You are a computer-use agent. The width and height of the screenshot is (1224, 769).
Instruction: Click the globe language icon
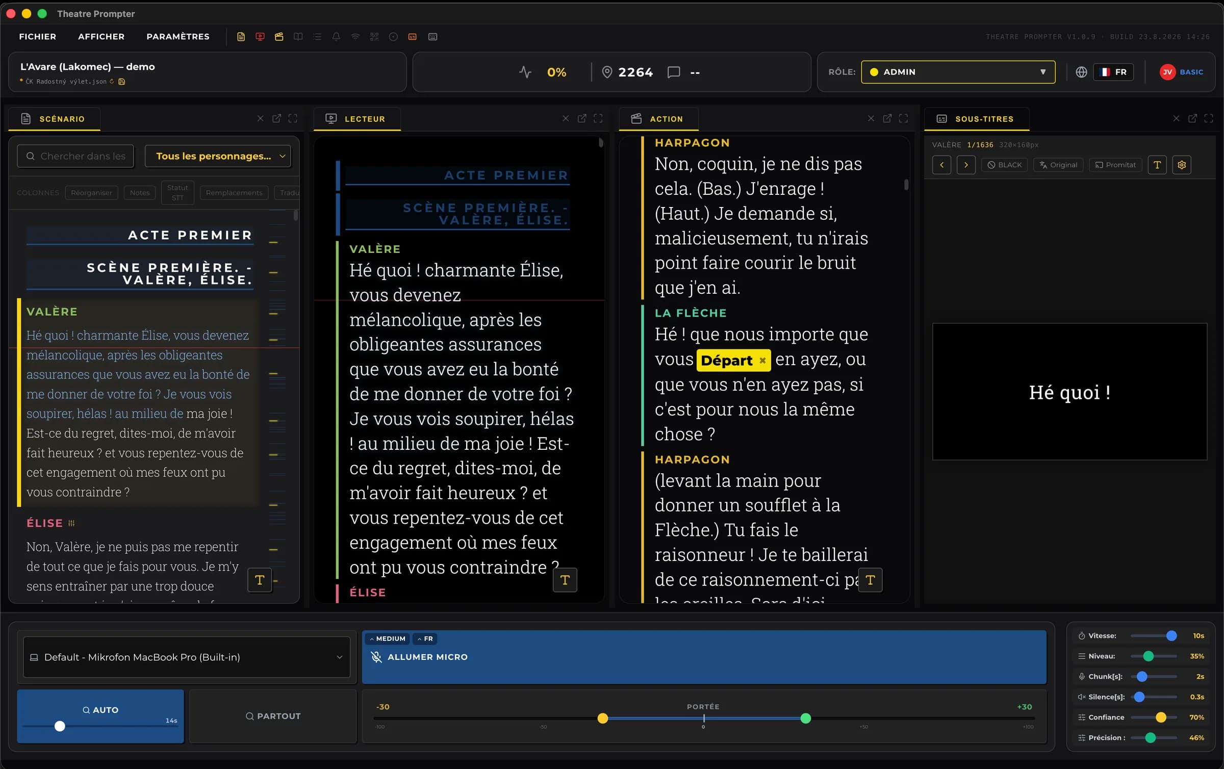1081,72
